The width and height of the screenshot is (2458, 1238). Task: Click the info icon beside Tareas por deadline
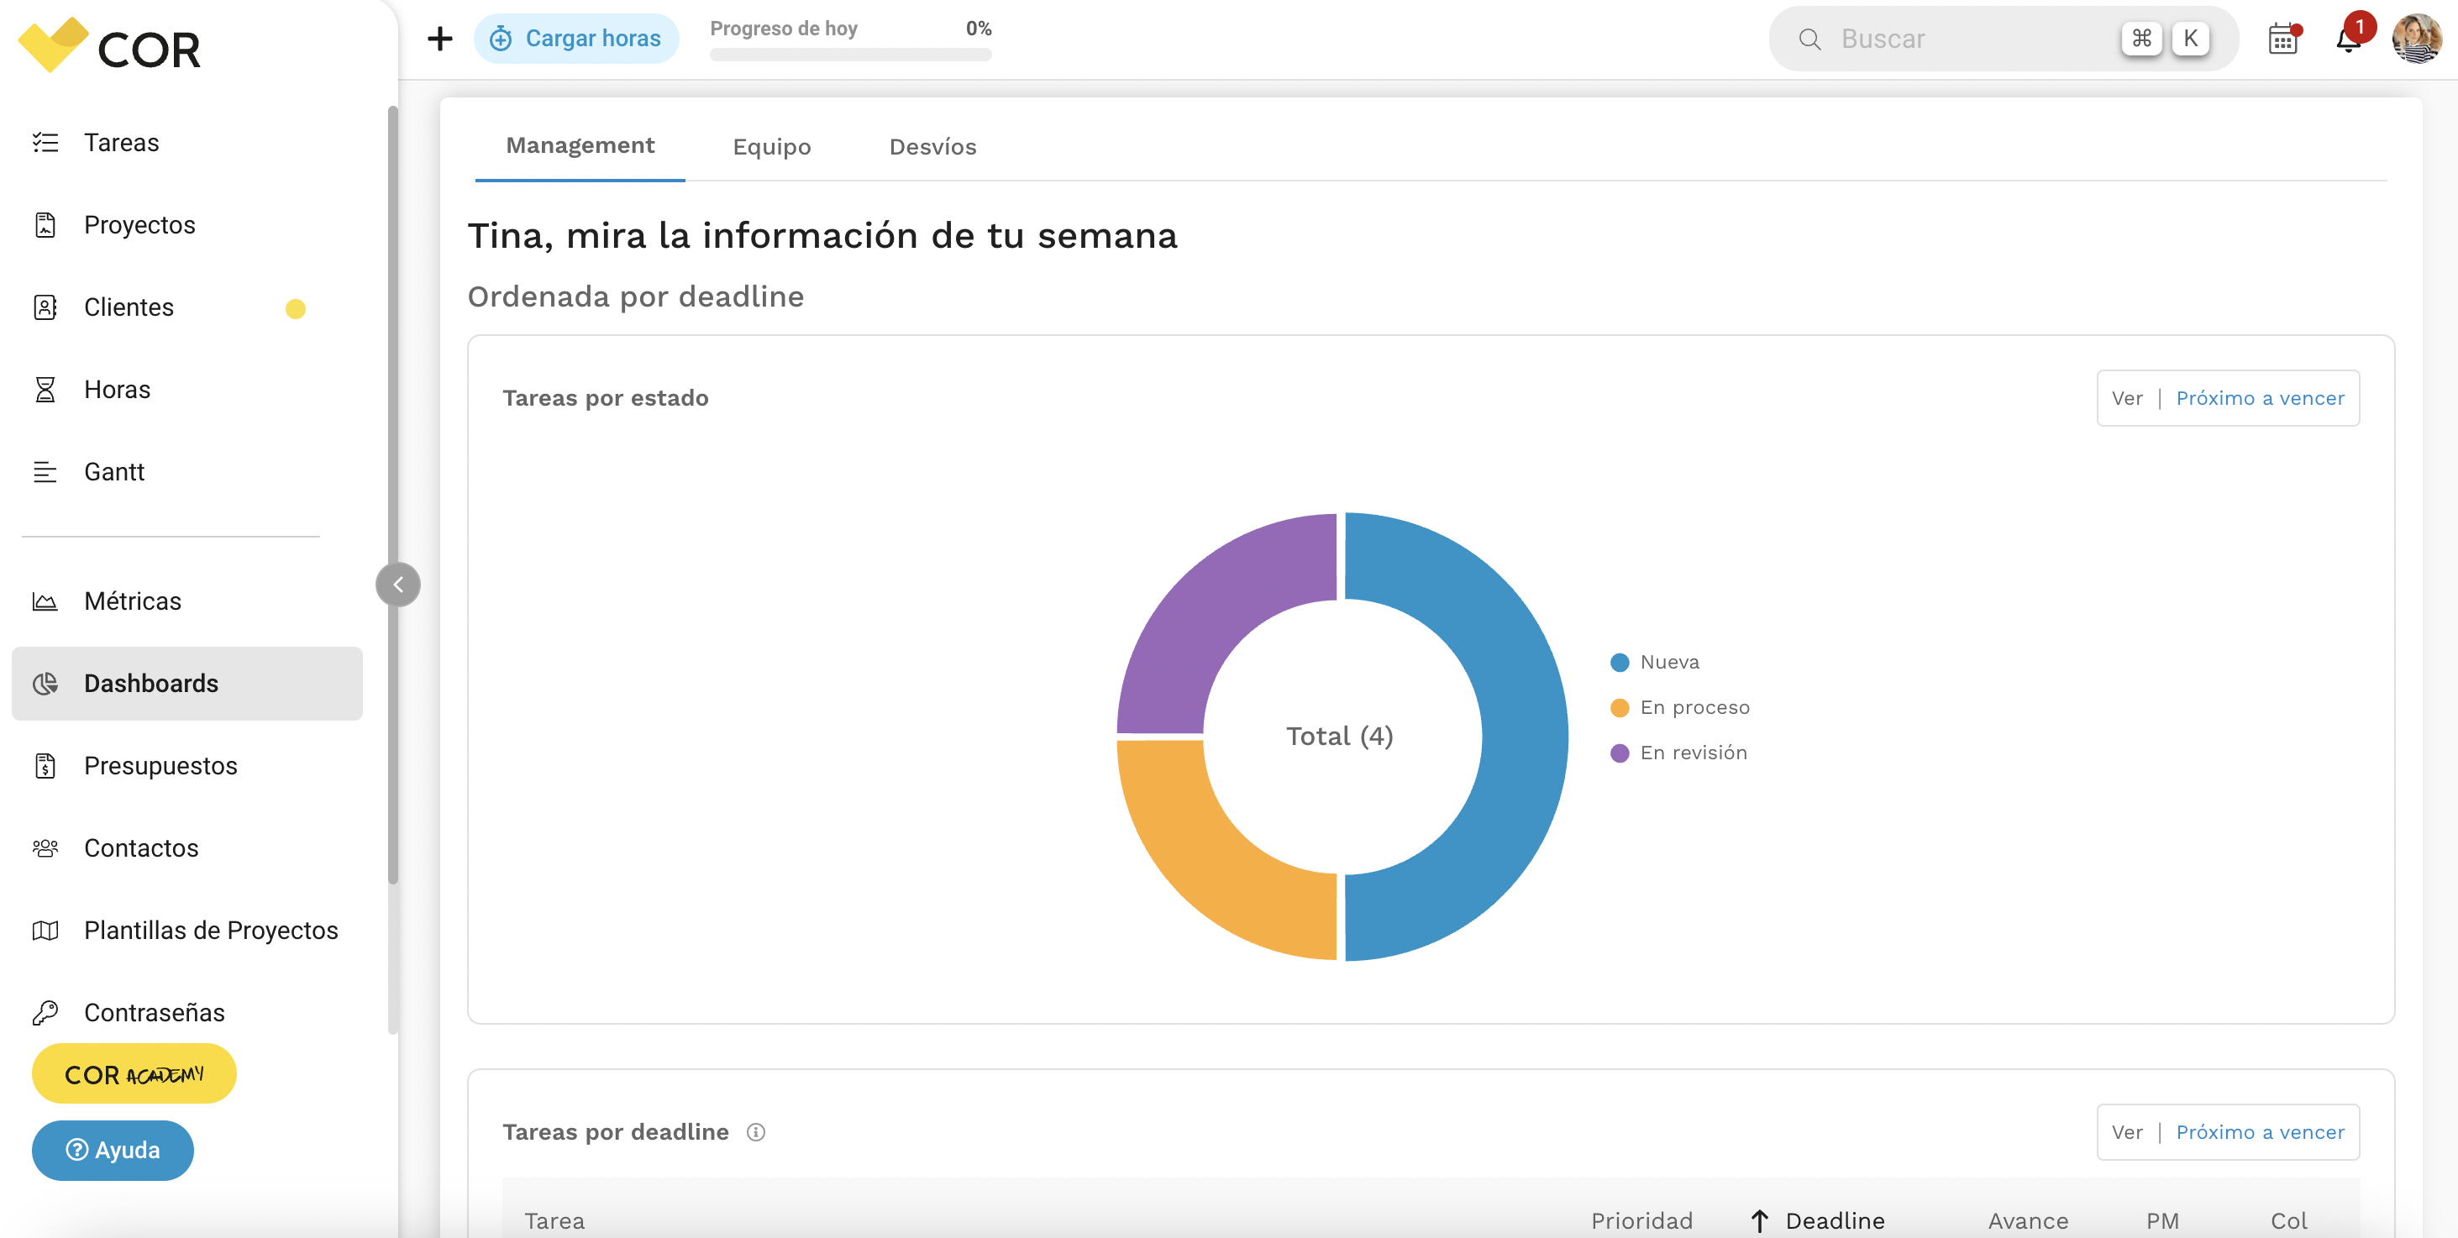coord(756,1132)
